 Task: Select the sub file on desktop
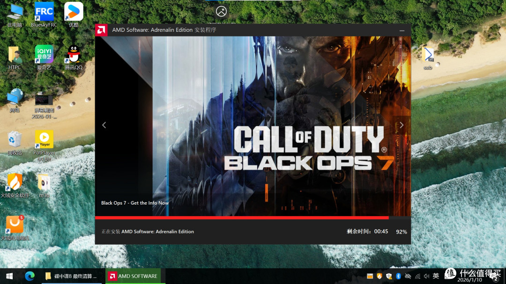tap(428, 58)
